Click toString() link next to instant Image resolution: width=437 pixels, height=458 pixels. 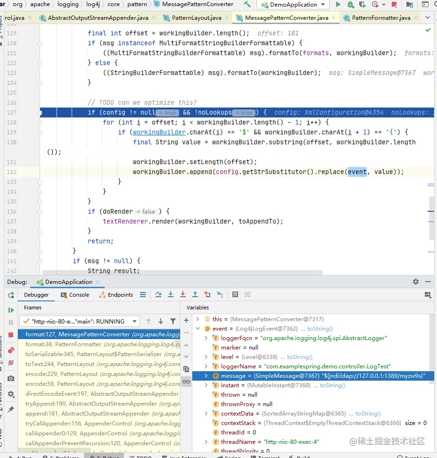332,385
